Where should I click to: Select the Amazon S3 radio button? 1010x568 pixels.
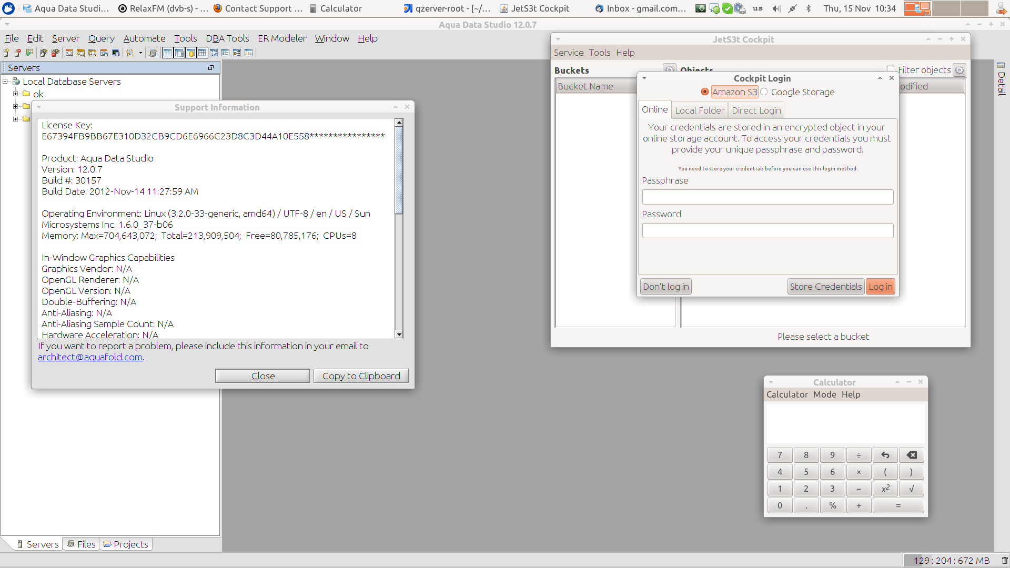point(705,92)
